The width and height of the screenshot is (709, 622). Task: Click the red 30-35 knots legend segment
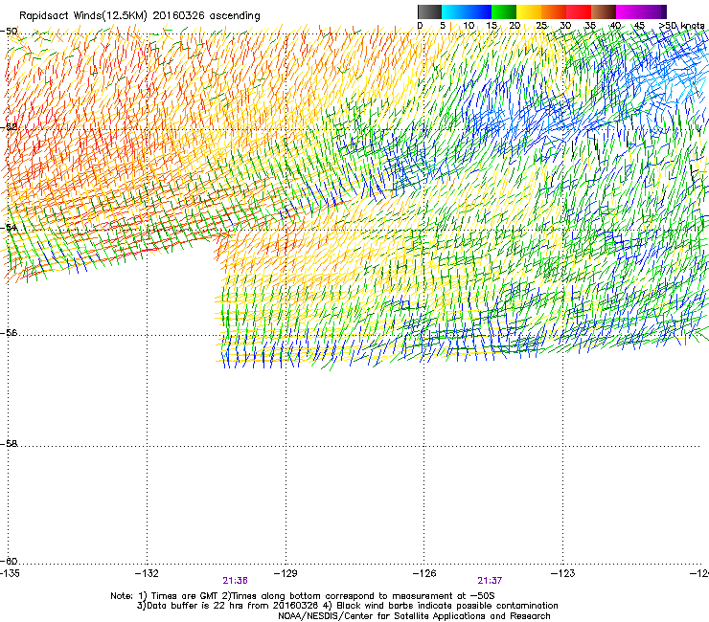(579, 11)
